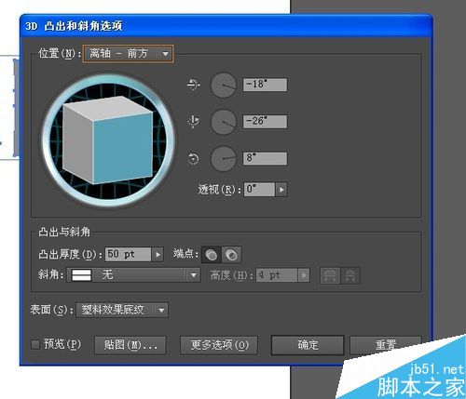Screen dimensions: 466x399
Task: Click the 凸出厚度 50 pt field
Action: (128, 255)
